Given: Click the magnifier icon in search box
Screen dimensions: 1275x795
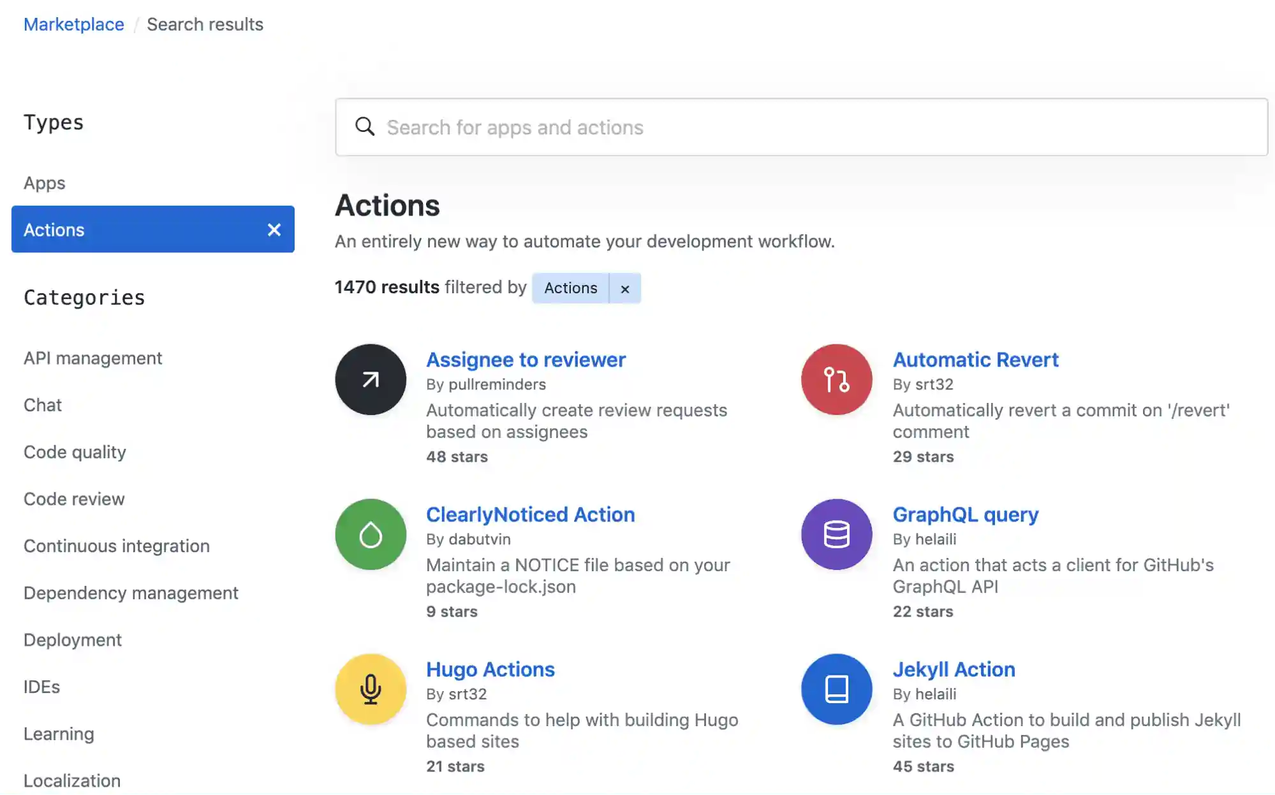Looking at the screenshot, I should (365, 127).
